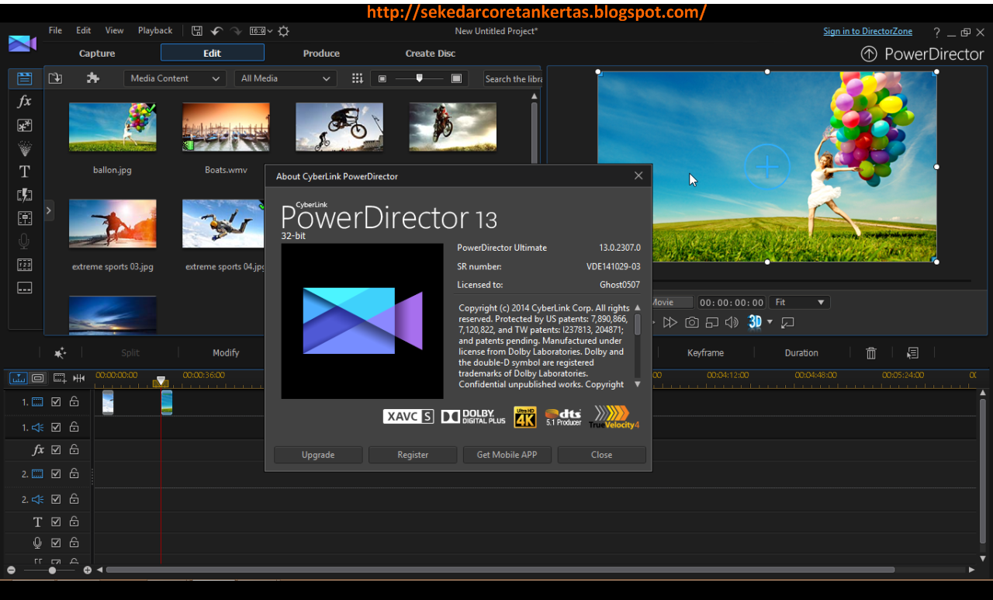Image resolution: width=993 pixels, height=600 pixels.
Task: Lock the first audio track
Action: pos(74,426)
